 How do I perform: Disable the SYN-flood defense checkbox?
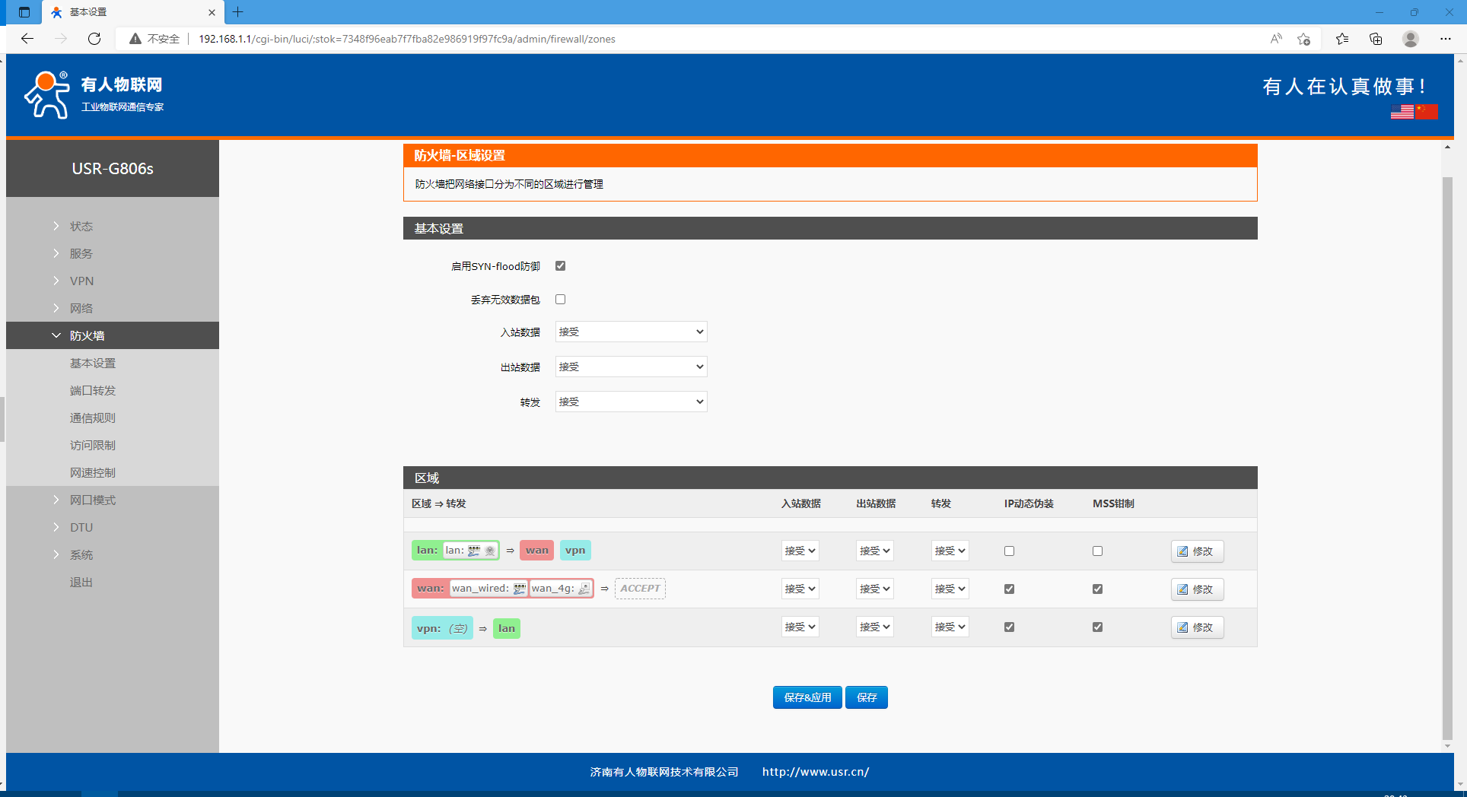coord(561,266)
